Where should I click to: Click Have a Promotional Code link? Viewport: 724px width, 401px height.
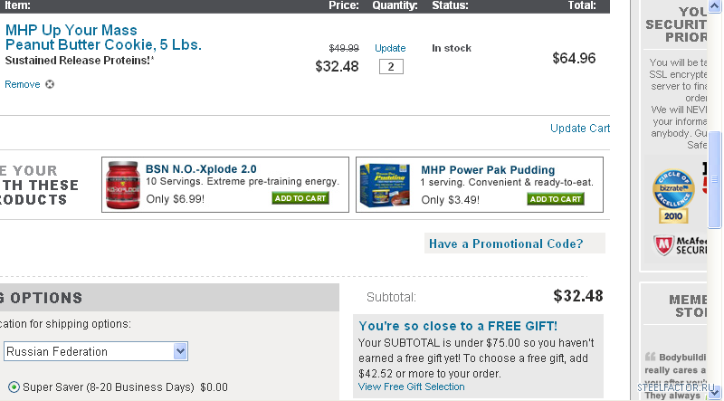(506, 243)
